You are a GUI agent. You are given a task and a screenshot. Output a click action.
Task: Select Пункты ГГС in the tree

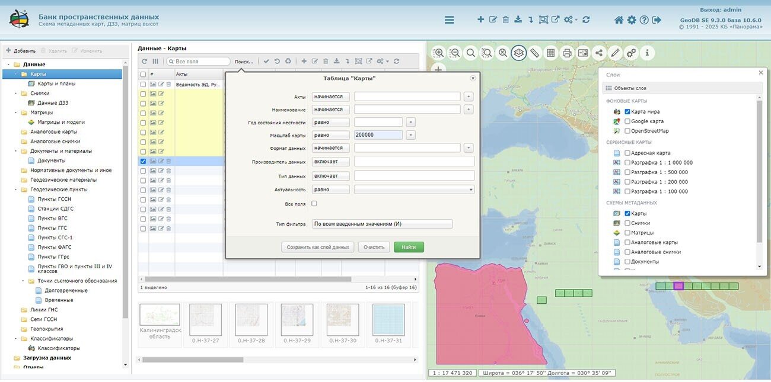point(52,228)
